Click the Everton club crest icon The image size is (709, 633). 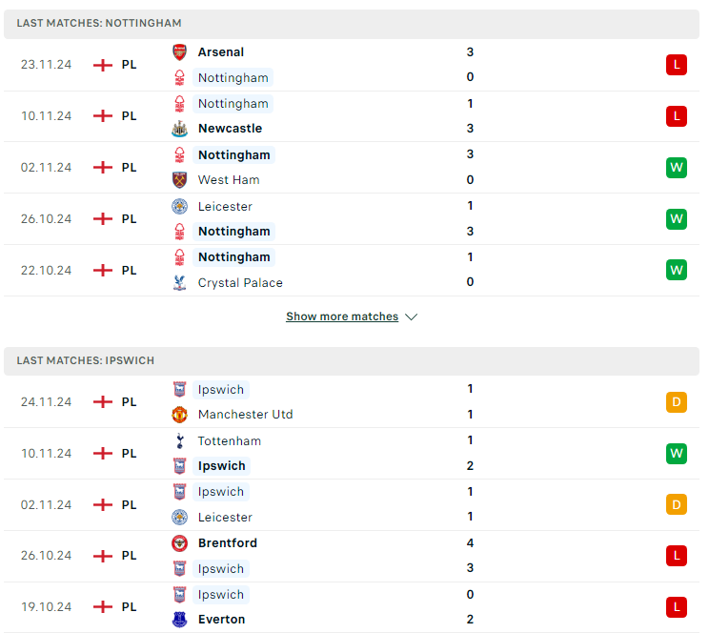tap(179, 620)
